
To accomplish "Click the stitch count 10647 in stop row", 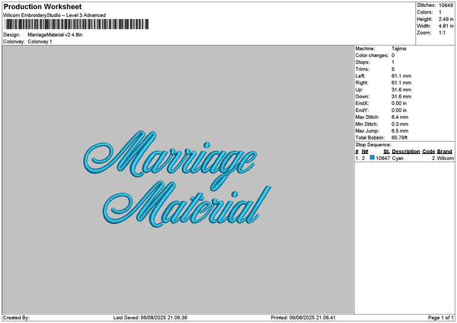I will click(x=382, y=158).
